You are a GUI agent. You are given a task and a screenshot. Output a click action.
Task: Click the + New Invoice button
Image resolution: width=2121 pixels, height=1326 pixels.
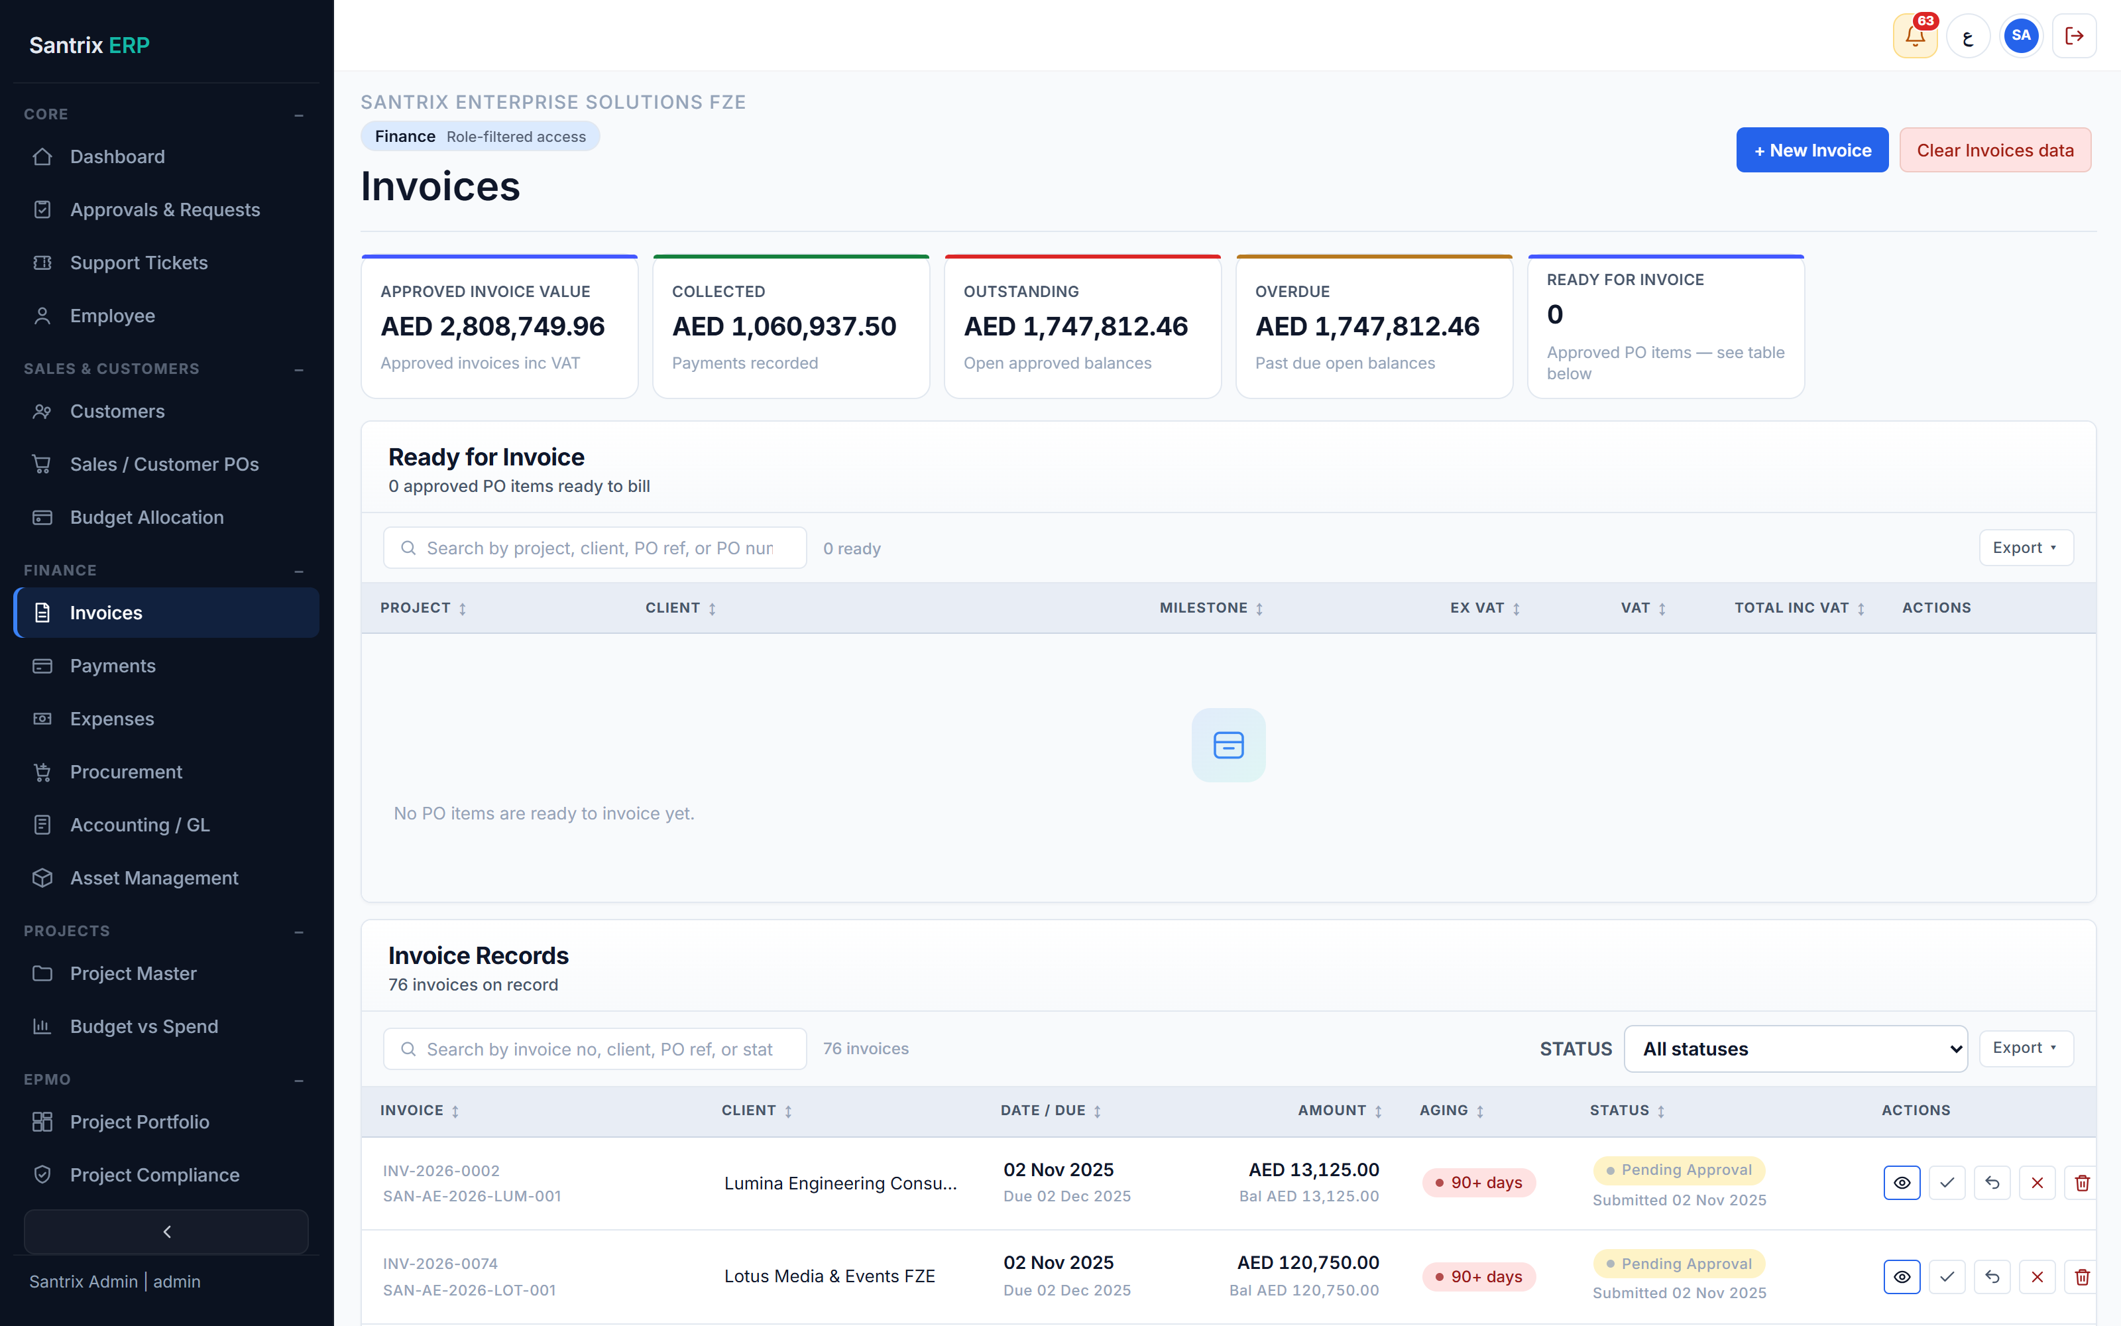[x=1811, y=150]
